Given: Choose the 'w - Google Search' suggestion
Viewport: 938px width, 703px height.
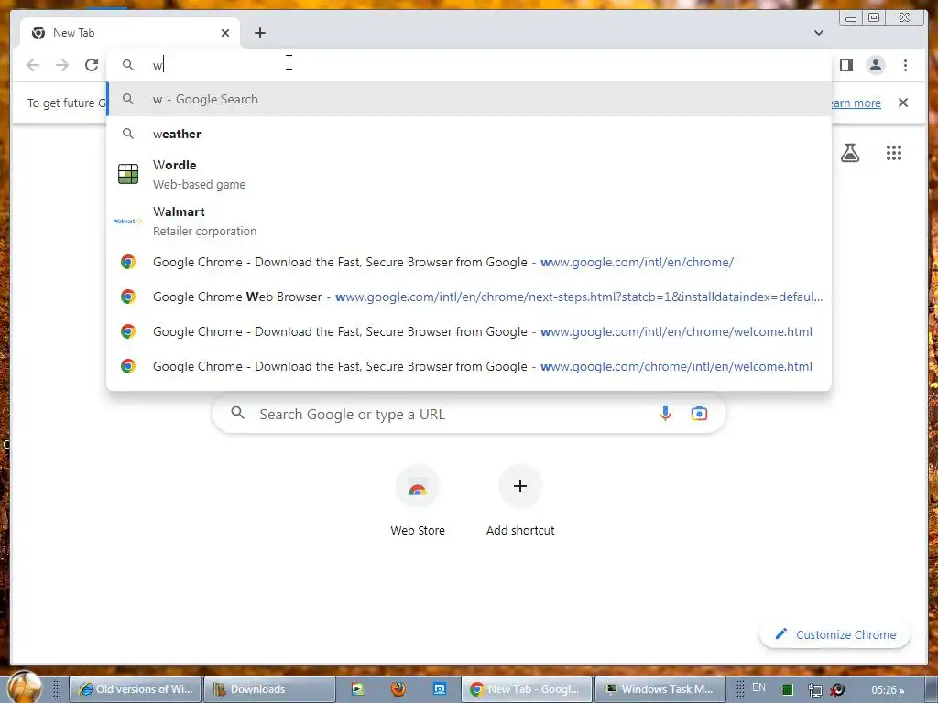Looking at the screenshot, I should click(x=469, y=99).
